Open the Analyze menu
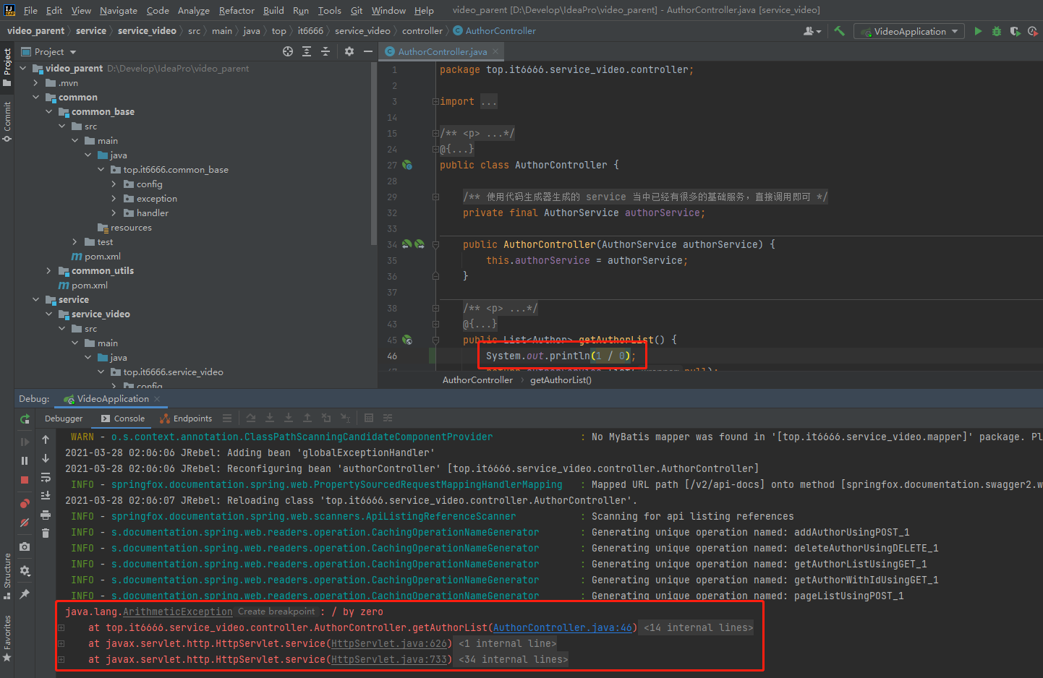 coord(193,10)
